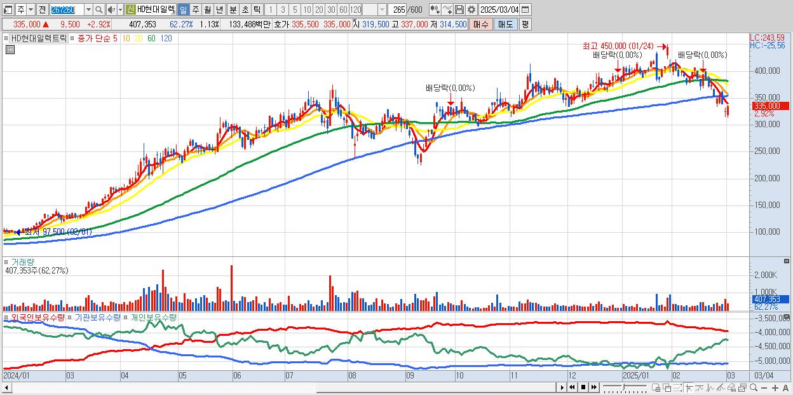
Task: Toggle the 개인보유수량 indicator square
Action: [x=126, y=317]
